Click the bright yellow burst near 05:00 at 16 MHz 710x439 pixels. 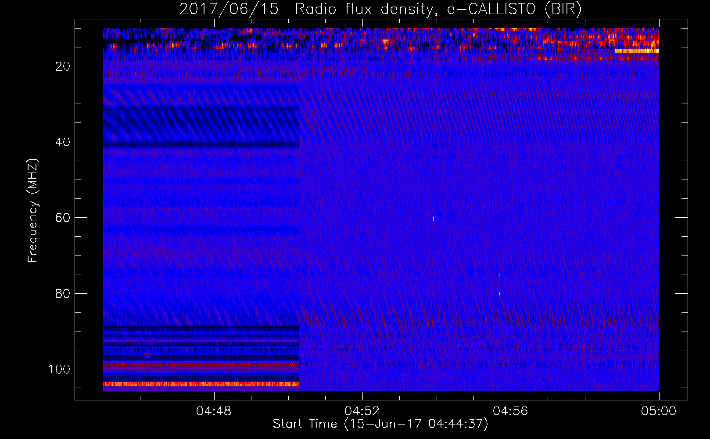(x=637, y=51)
